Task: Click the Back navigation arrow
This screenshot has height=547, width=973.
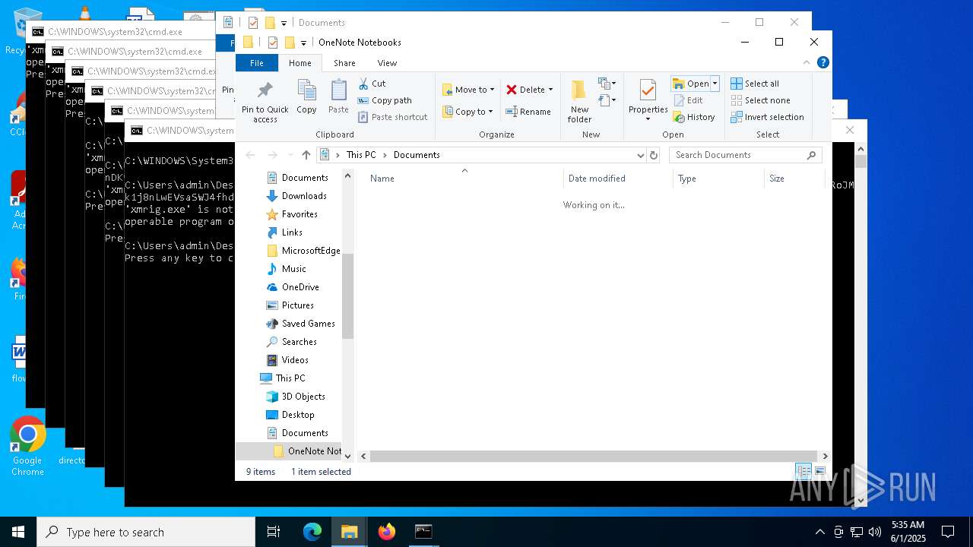Action: 250,155
